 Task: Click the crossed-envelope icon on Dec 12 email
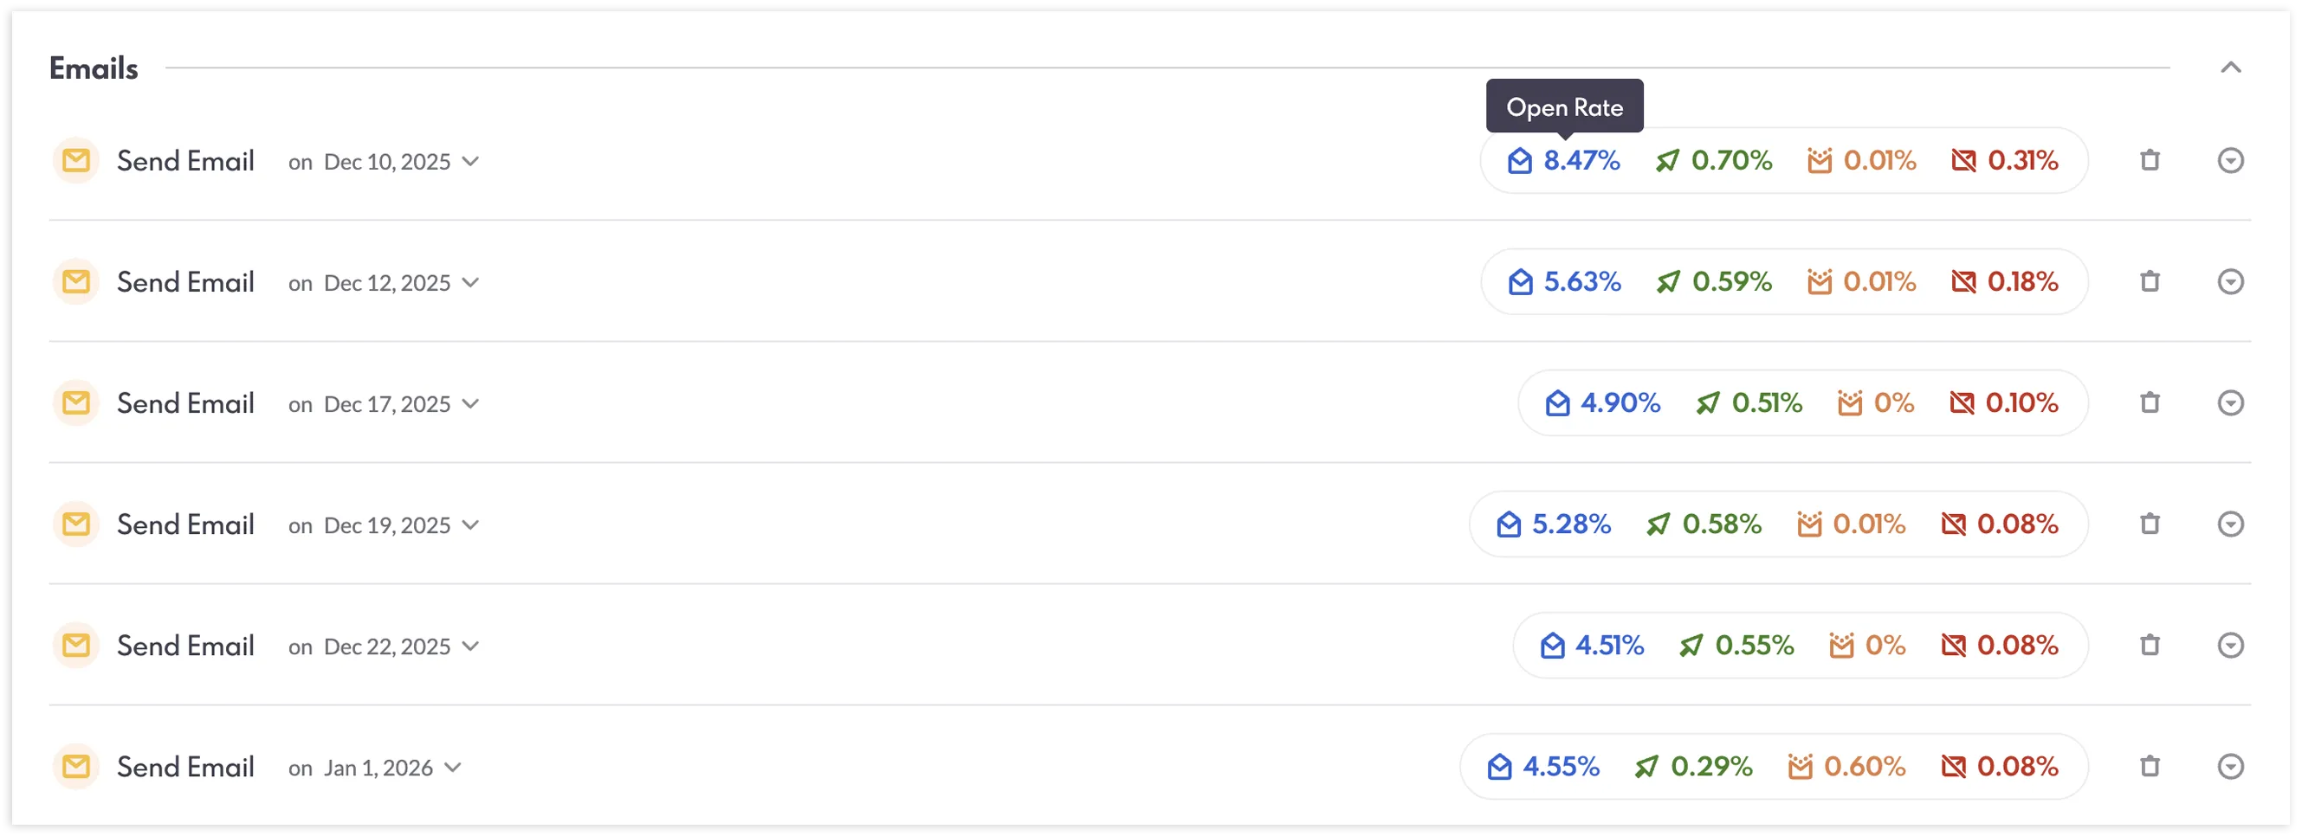(1964, 281)
